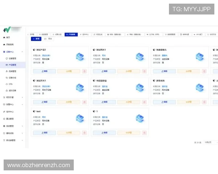Click 测试产品1 category link
Screen dimensions: 218x174
(46, 55)
